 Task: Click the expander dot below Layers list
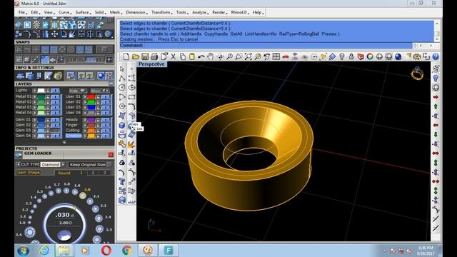(x=64, y=142)
